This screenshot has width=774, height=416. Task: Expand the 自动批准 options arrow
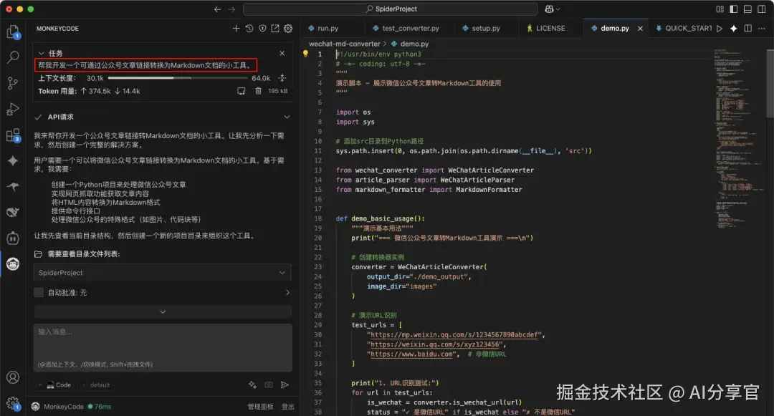click(x=287, y=292)
